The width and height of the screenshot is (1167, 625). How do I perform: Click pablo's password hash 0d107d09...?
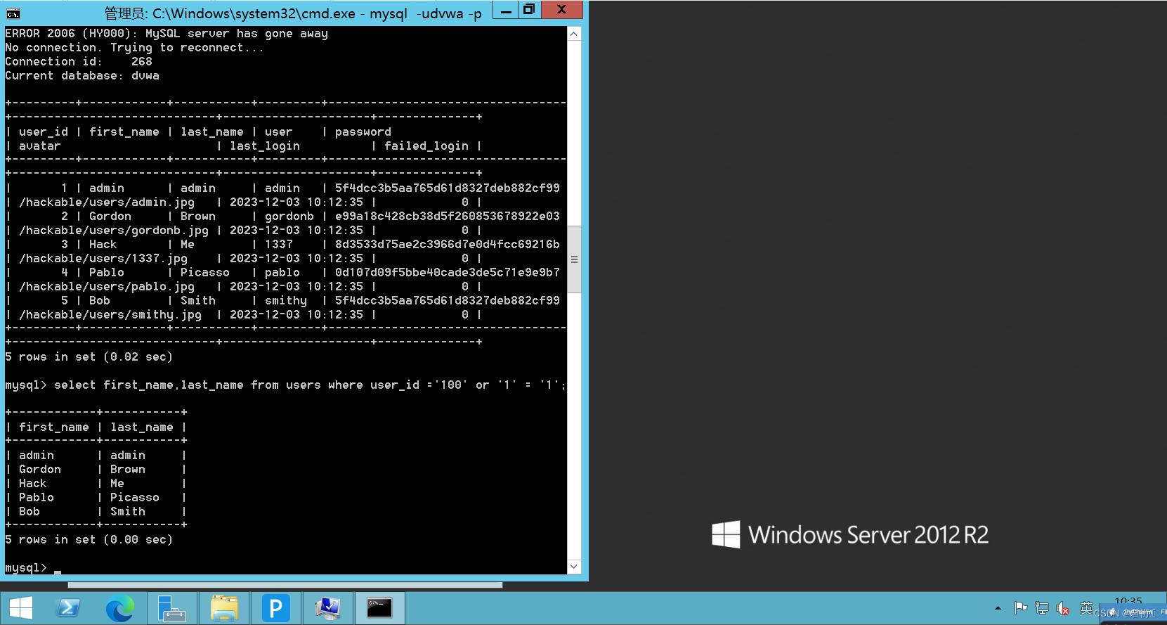coord(448,273)
